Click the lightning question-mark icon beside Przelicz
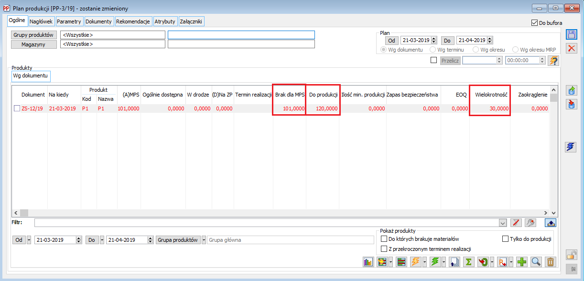 coord(553,61)
